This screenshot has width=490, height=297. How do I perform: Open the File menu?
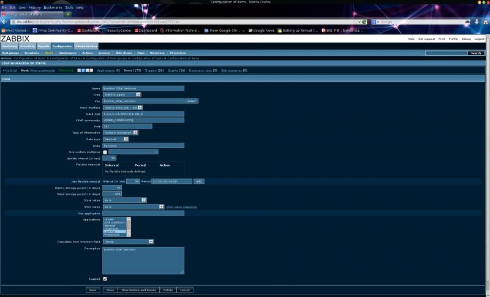(4, 7)
